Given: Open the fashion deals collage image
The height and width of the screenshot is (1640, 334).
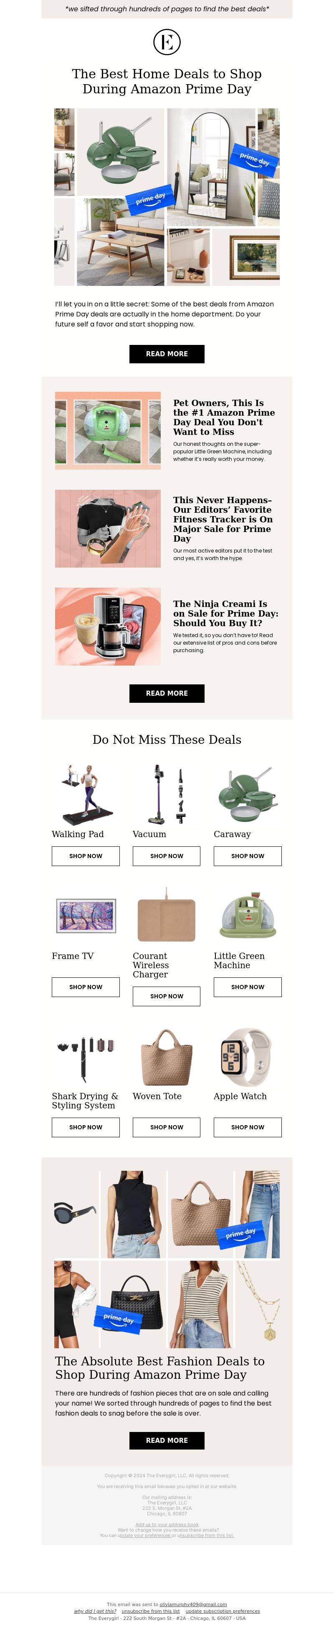Looking at the screenshot, I should pyautogui.click(x=167, y=1259).
